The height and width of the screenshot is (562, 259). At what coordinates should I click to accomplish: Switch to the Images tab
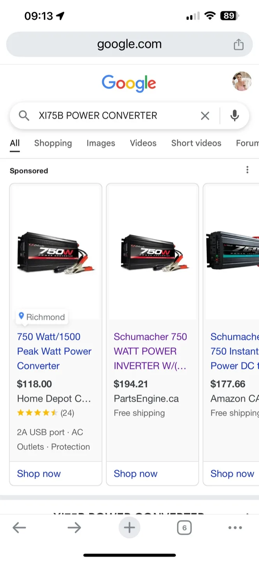pos(101,143)
